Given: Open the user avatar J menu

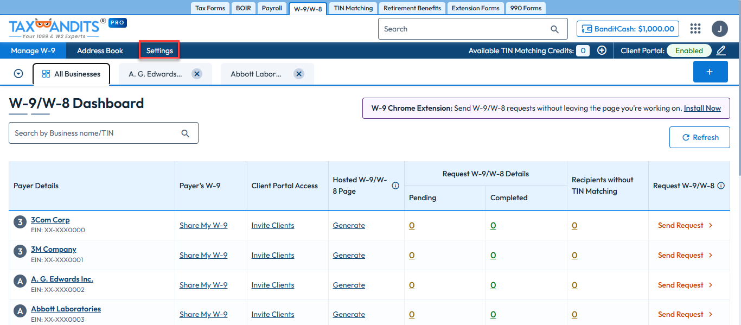Looking at the screenshot, I should coord(720,29).
